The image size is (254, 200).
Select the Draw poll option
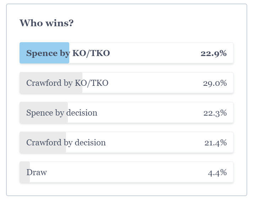point(126,172)
